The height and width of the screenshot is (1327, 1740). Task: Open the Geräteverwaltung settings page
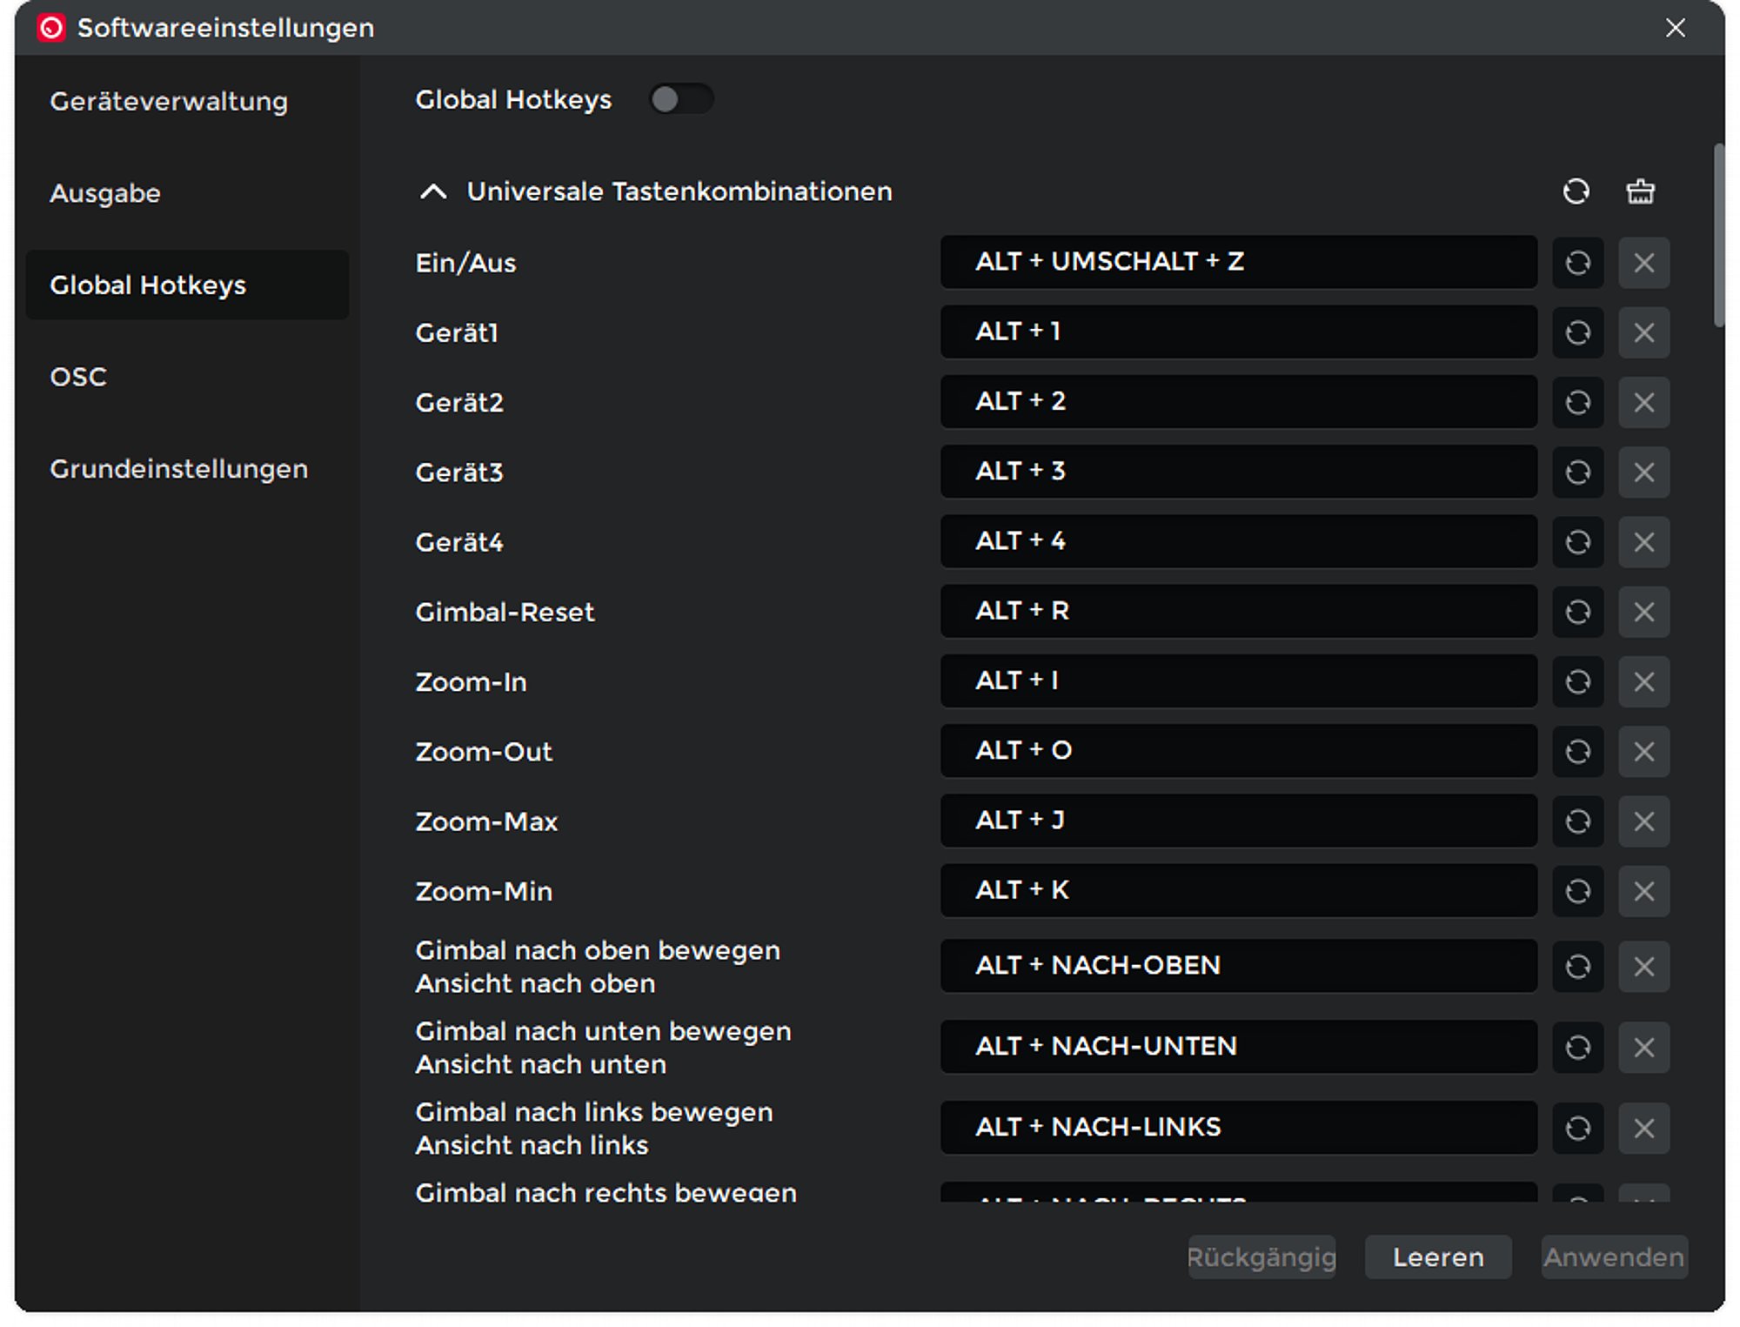pos(169,101)
